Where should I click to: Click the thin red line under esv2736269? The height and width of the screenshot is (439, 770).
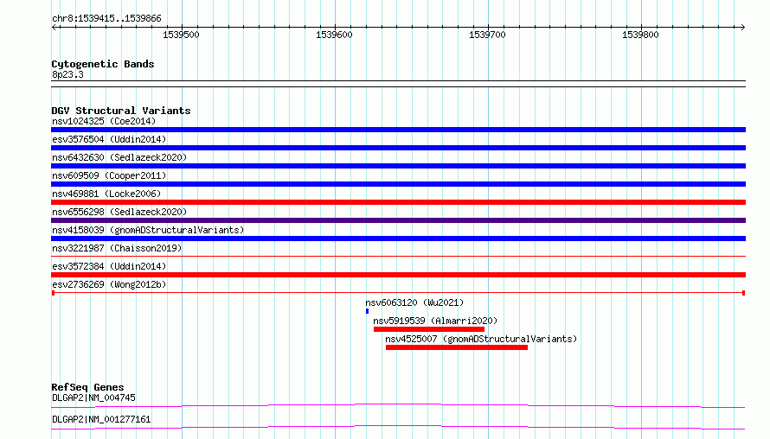tap(398, 293)
